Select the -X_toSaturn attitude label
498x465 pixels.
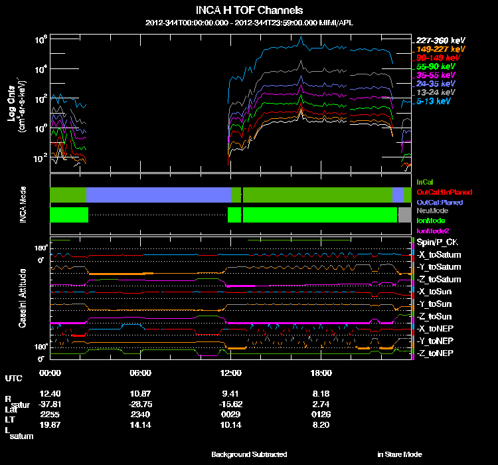tap(439, 255)
